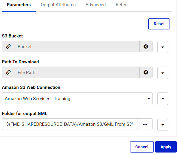Switch to Output Attributes tab
177x154 pixels.
point(58,5)
